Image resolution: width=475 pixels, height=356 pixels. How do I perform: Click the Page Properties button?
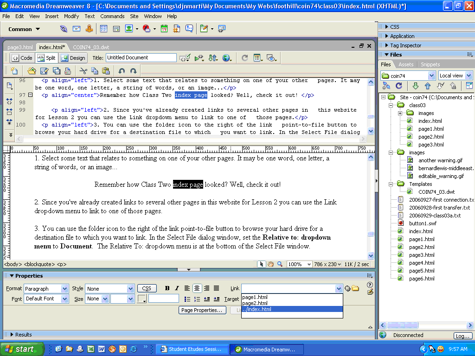(202, 310)
